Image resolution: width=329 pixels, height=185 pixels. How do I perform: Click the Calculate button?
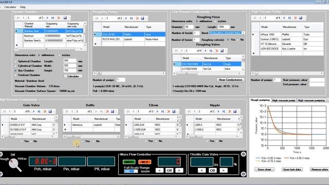(73, 77)
